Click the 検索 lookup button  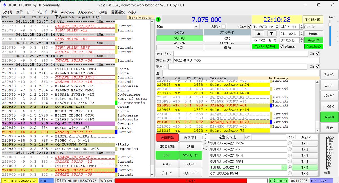(x=179, y=48)
